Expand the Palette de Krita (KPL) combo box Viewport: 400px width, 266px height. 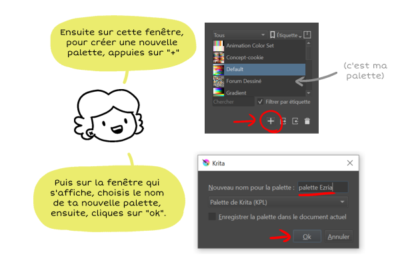pyautogui.click(x=278, y=202)
